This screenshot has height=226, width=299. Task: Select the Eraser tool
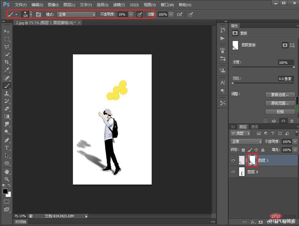click(7, 108)
